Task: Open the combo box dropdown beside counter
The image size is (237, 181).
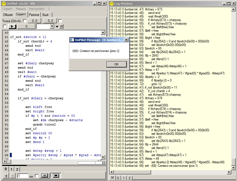Action: [52, 27]
